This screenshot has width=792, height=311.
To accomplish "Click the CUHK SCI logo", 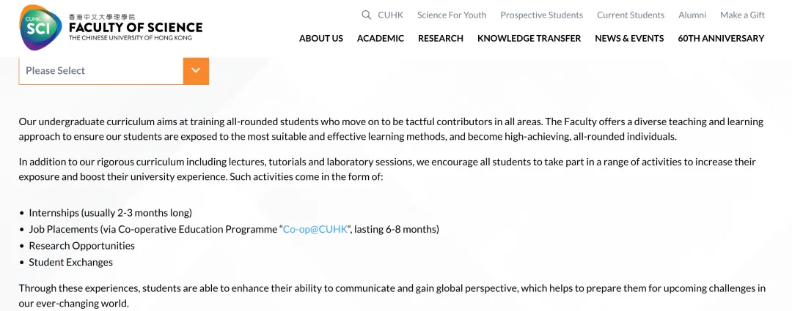I will 40,27.
